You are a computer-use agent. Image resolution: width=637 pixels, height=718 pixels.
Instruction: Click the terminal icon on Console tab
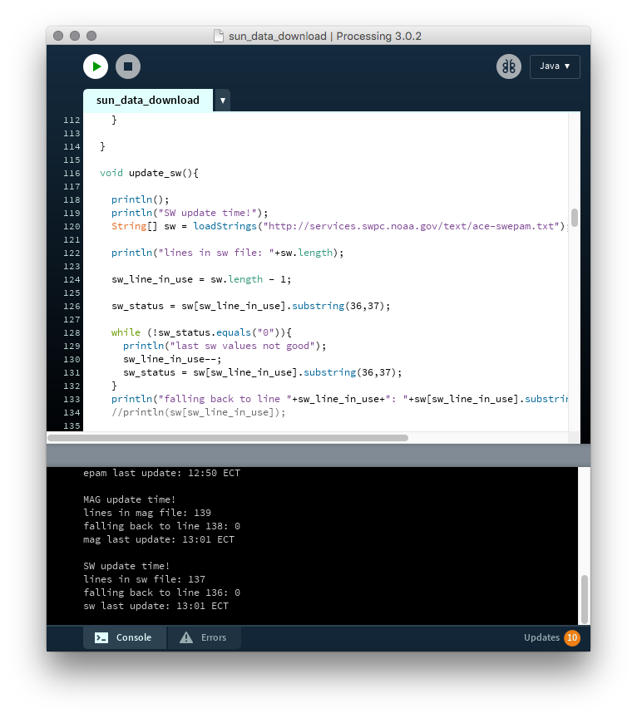coord(101,637)
